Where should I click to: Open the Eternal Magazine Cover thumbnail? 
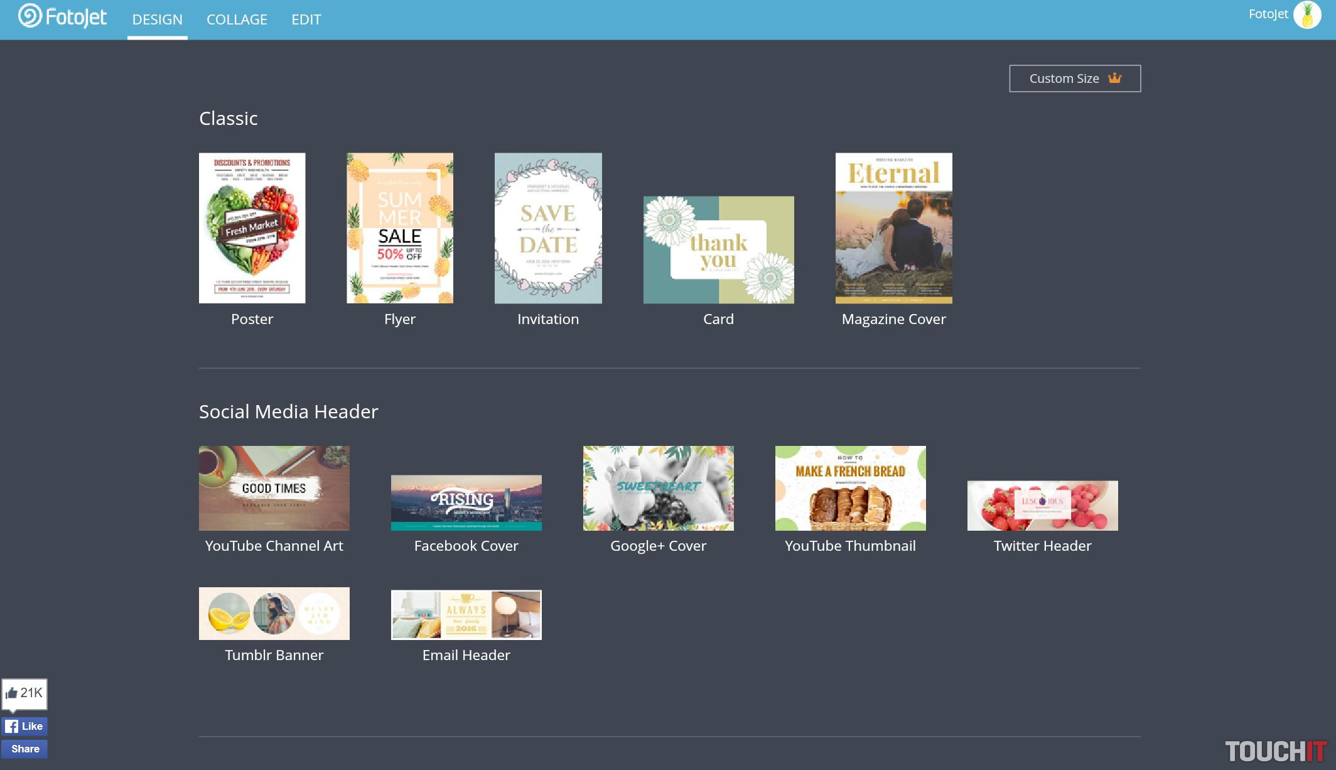point(893,228)
